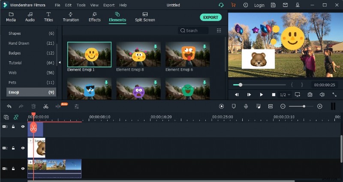Open the Beta audio waveform tool
The width and height of the screenshot is (343, 182).
click(58, 106)
